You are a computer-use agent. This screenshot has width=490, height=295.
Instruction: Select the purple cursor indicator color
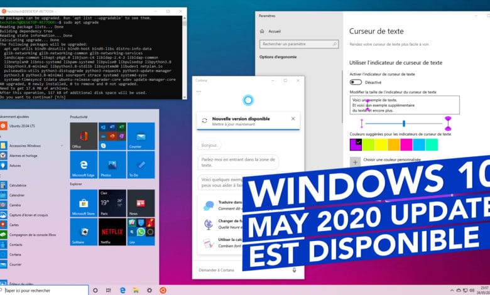point(356,145)
